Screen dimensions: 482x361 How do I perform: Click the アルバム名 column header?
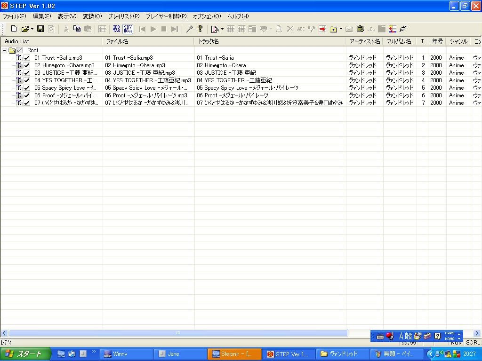[399, 41]
